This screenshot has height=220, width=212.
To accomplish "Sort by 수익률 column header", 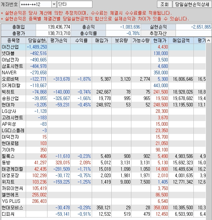I will (x=81, y=41).
